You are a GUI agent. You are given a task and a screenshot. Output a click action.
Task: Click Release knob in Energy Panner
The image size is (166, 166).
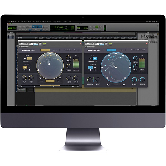(142, 79)
